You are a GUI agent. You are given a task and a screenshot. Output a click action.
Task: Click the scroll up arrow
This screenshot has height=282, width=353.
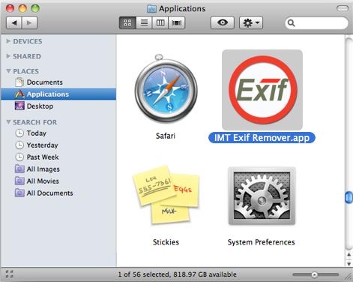[x=349, y=255]
